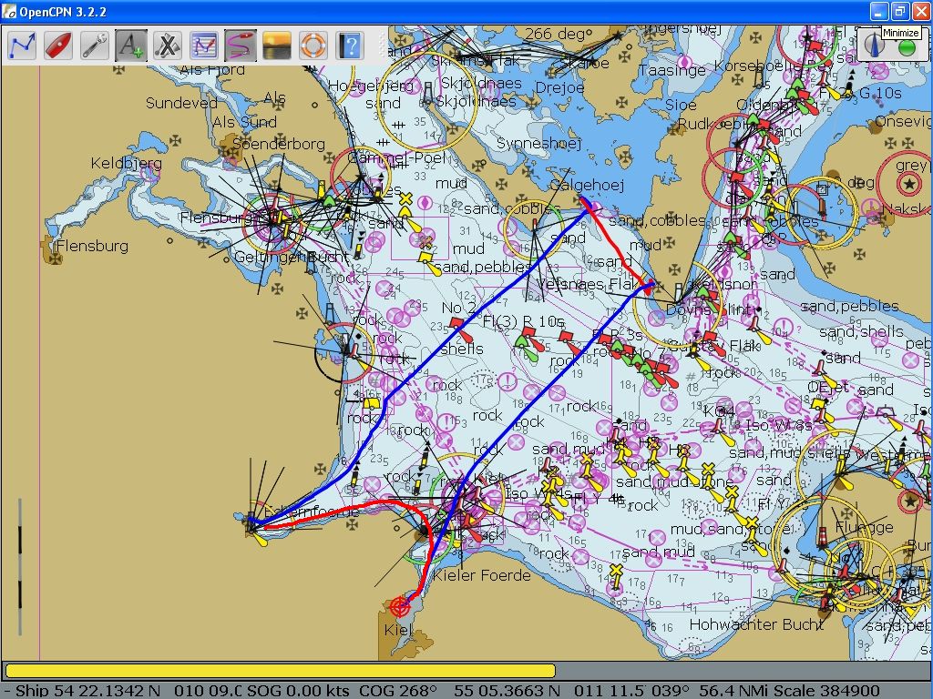Click the Fl(3) R 10s light label
The width and height of the screenshot is (933, 699).
[523, 322]
